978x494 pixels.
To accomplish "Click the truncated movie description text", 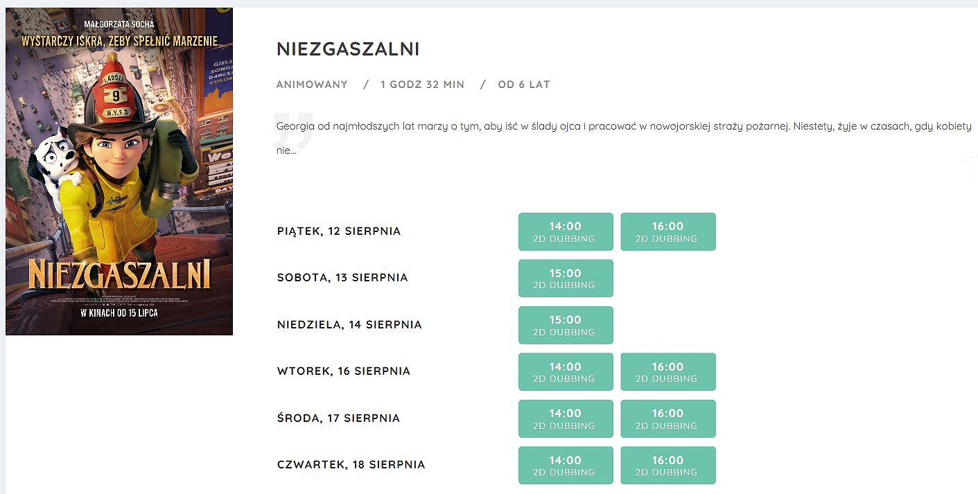I will [624, 138].
